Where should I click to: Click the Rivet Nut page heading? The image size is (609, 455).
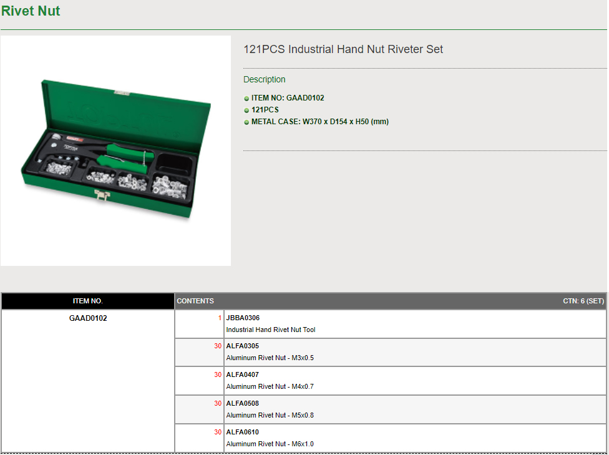31,11
